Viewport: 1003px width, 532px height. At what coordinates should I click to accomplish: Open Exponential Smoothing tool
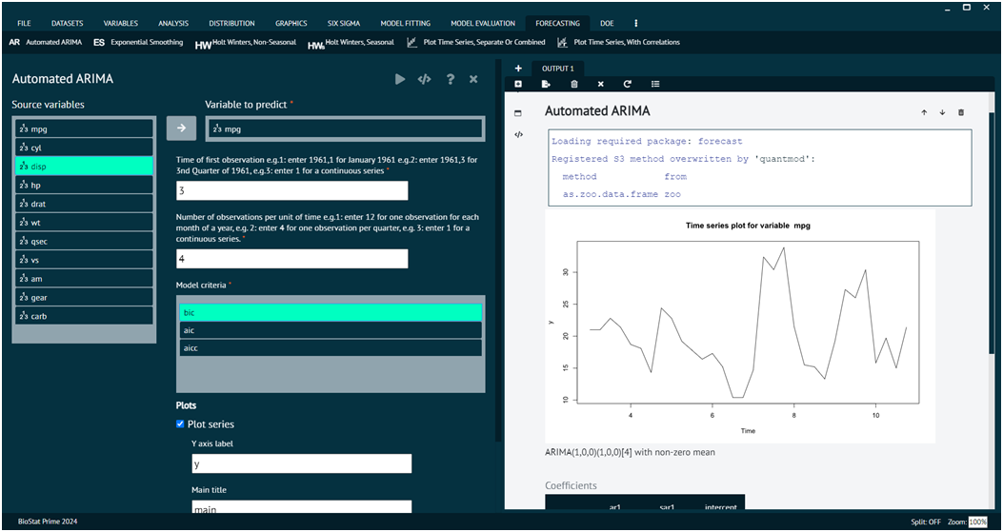pos(138,42)
